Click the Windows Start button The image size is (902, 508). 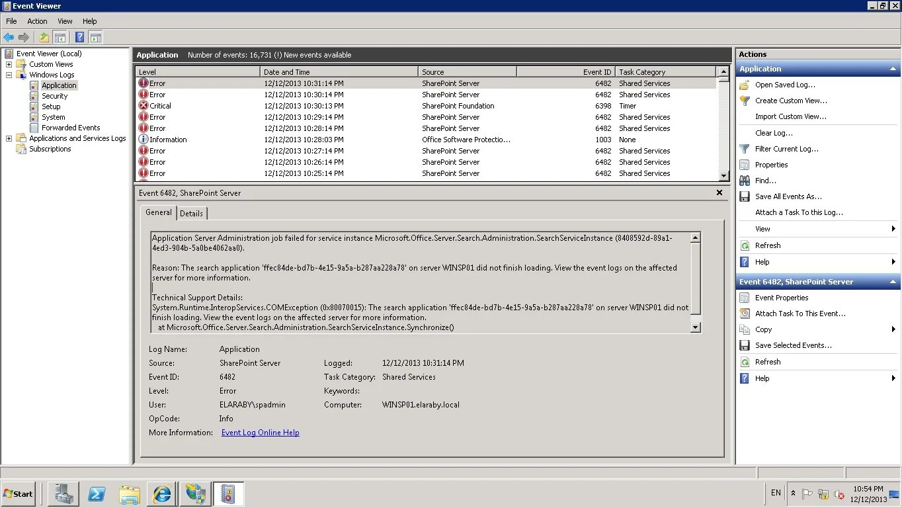coord(19,493)
